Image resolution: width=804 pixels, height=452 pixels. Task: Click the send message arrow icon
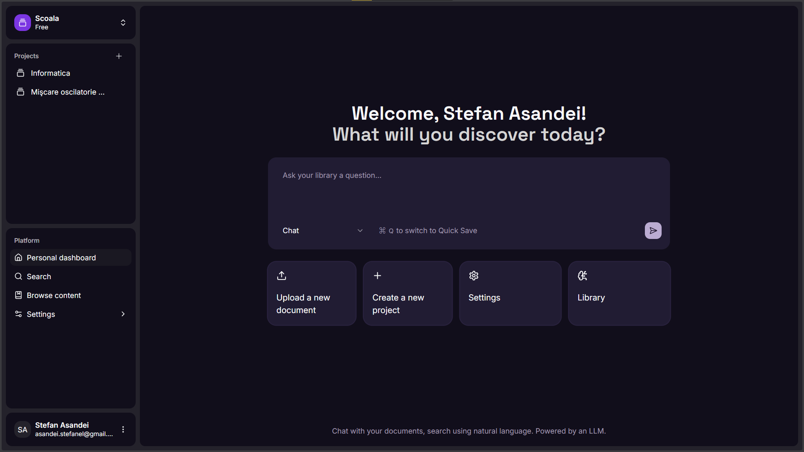click(653, 231)
